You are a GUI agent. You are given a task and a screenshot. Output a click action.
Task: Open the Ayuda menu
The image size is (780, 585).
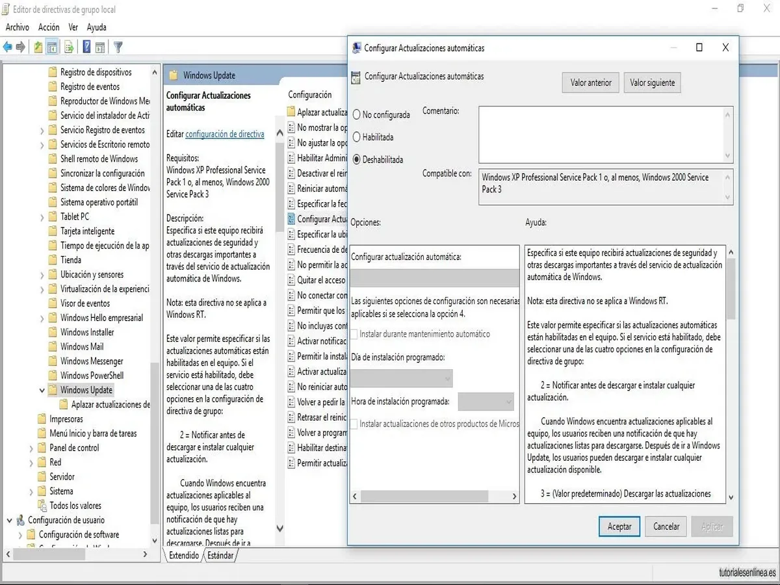point(97,27)
